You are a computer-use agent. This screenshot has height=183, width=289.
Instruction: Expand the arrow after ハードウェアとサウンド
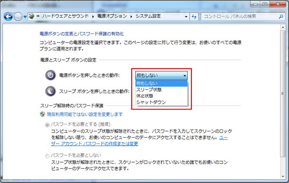click(x=93, y=17)
